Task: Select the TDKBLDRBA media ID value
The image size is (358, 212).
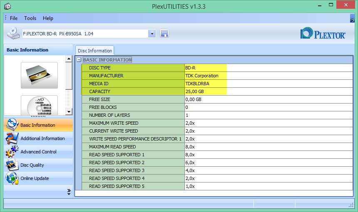Action: (x=197, y=84)
